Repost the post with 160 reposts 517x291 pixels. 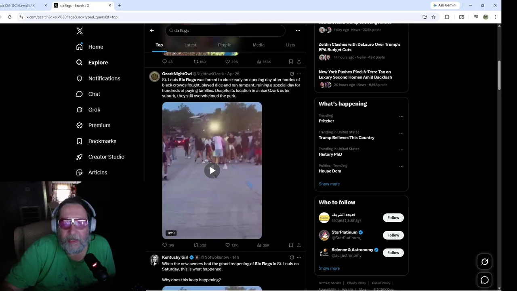(x=200, y=62)
